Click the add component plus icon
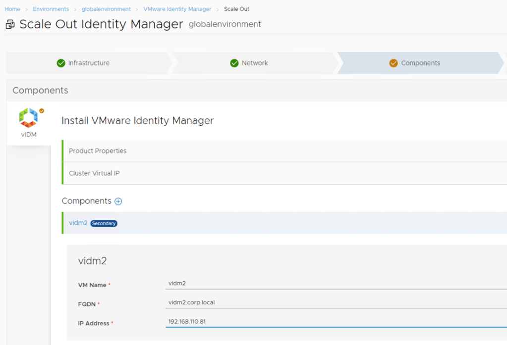The image size is (507, 345). click(118, 201)
